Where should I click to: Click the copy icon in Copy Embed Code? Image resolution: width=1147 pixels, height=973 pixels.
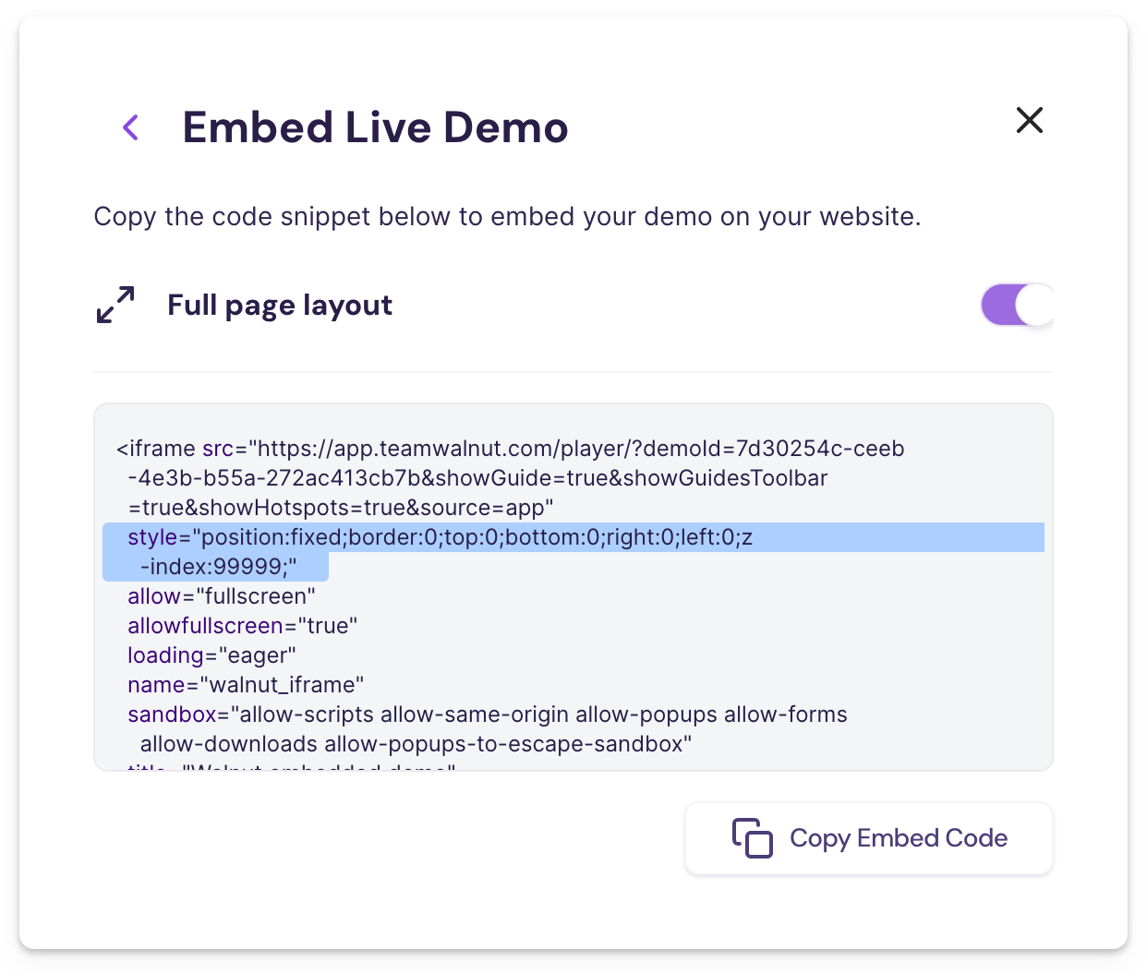pos(752,838)
